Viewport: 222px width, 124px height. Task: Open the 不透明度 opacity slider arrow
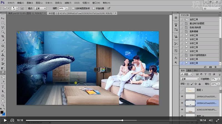click(219, 79)
